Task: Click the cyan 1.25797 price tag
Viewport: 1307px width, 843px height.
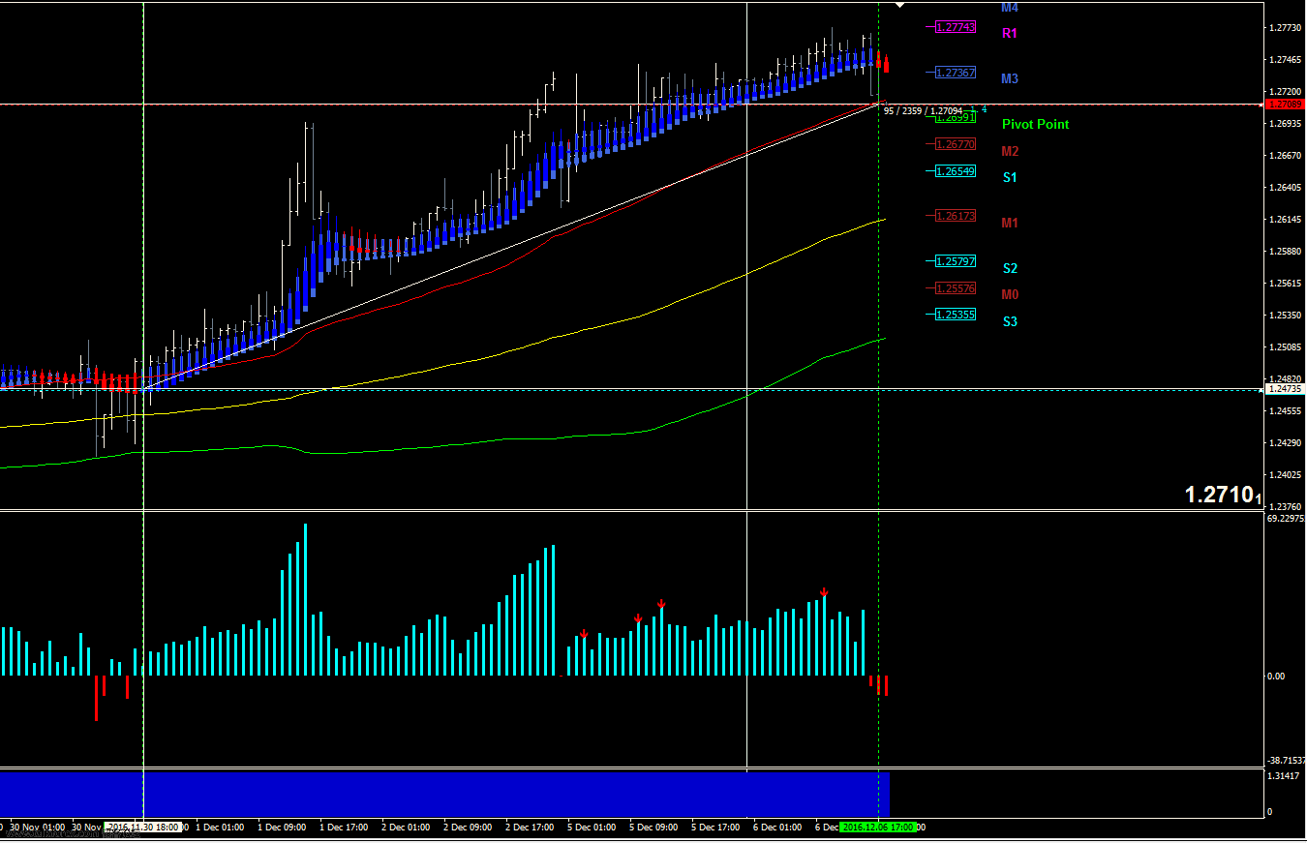Action: click(955, 261)
